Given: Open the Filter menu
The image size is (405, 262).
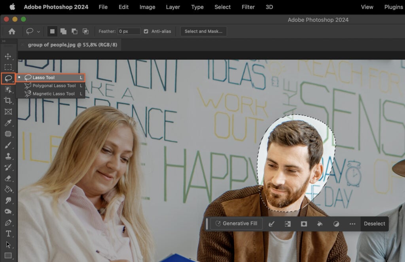Looking at the screenshot, I should pyautogui.click(x=248, y=7).
